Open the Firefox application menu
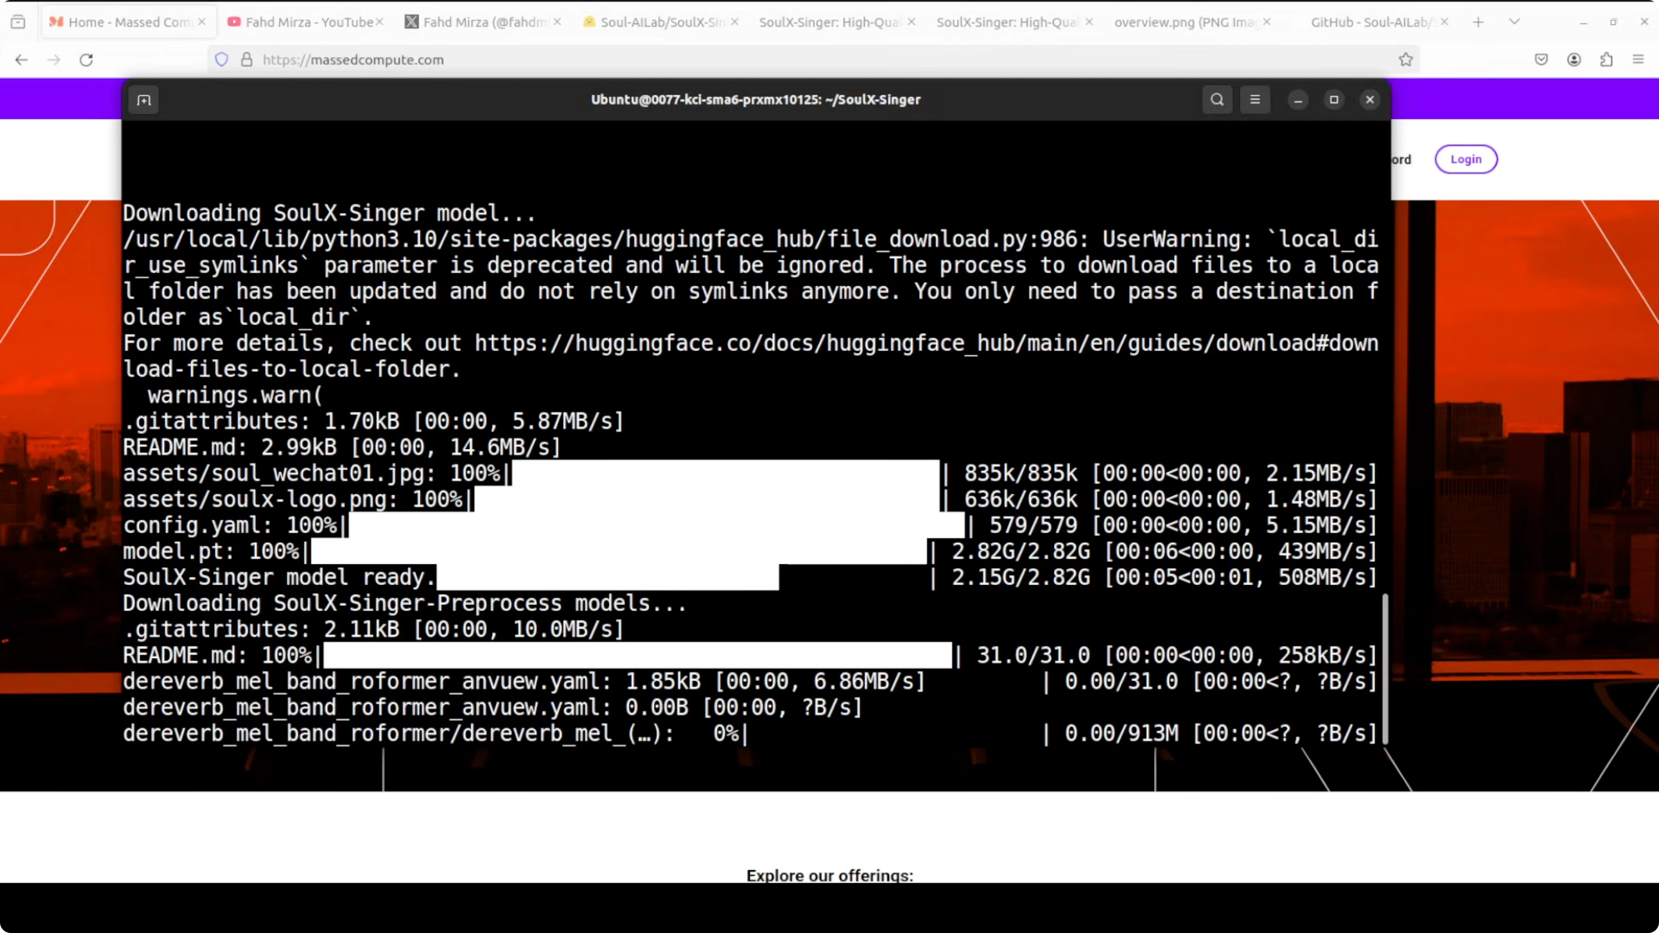This screenshot has height=933, width=1659. click(x=1638, y=60)
